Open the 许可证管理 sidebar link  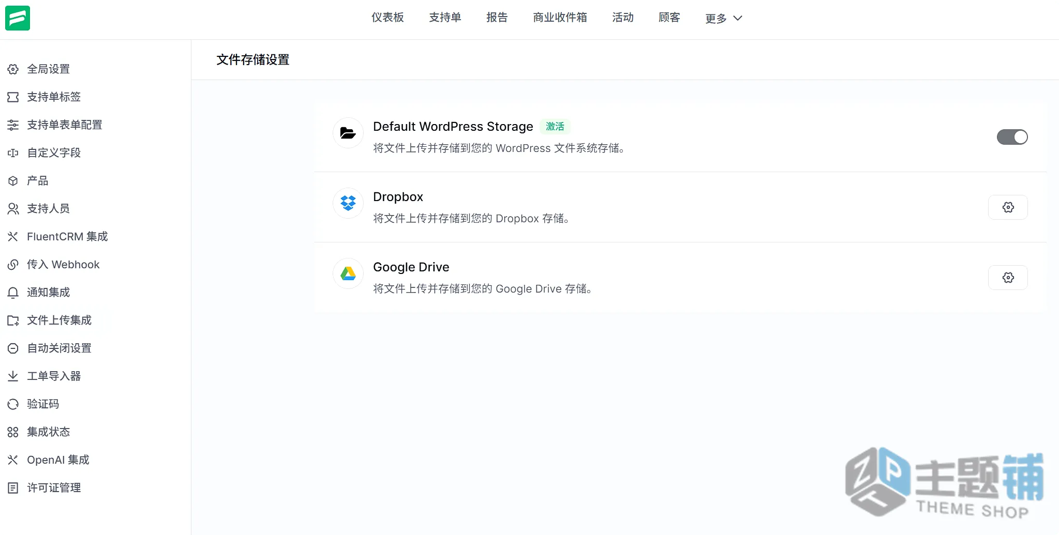(54, 488)
